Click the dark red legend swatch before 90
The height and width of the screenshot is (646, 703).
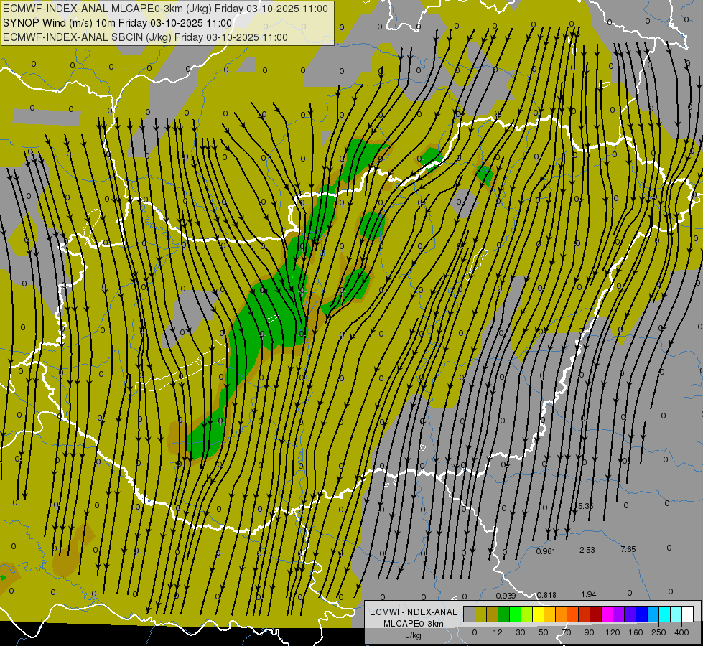[585, 614]
